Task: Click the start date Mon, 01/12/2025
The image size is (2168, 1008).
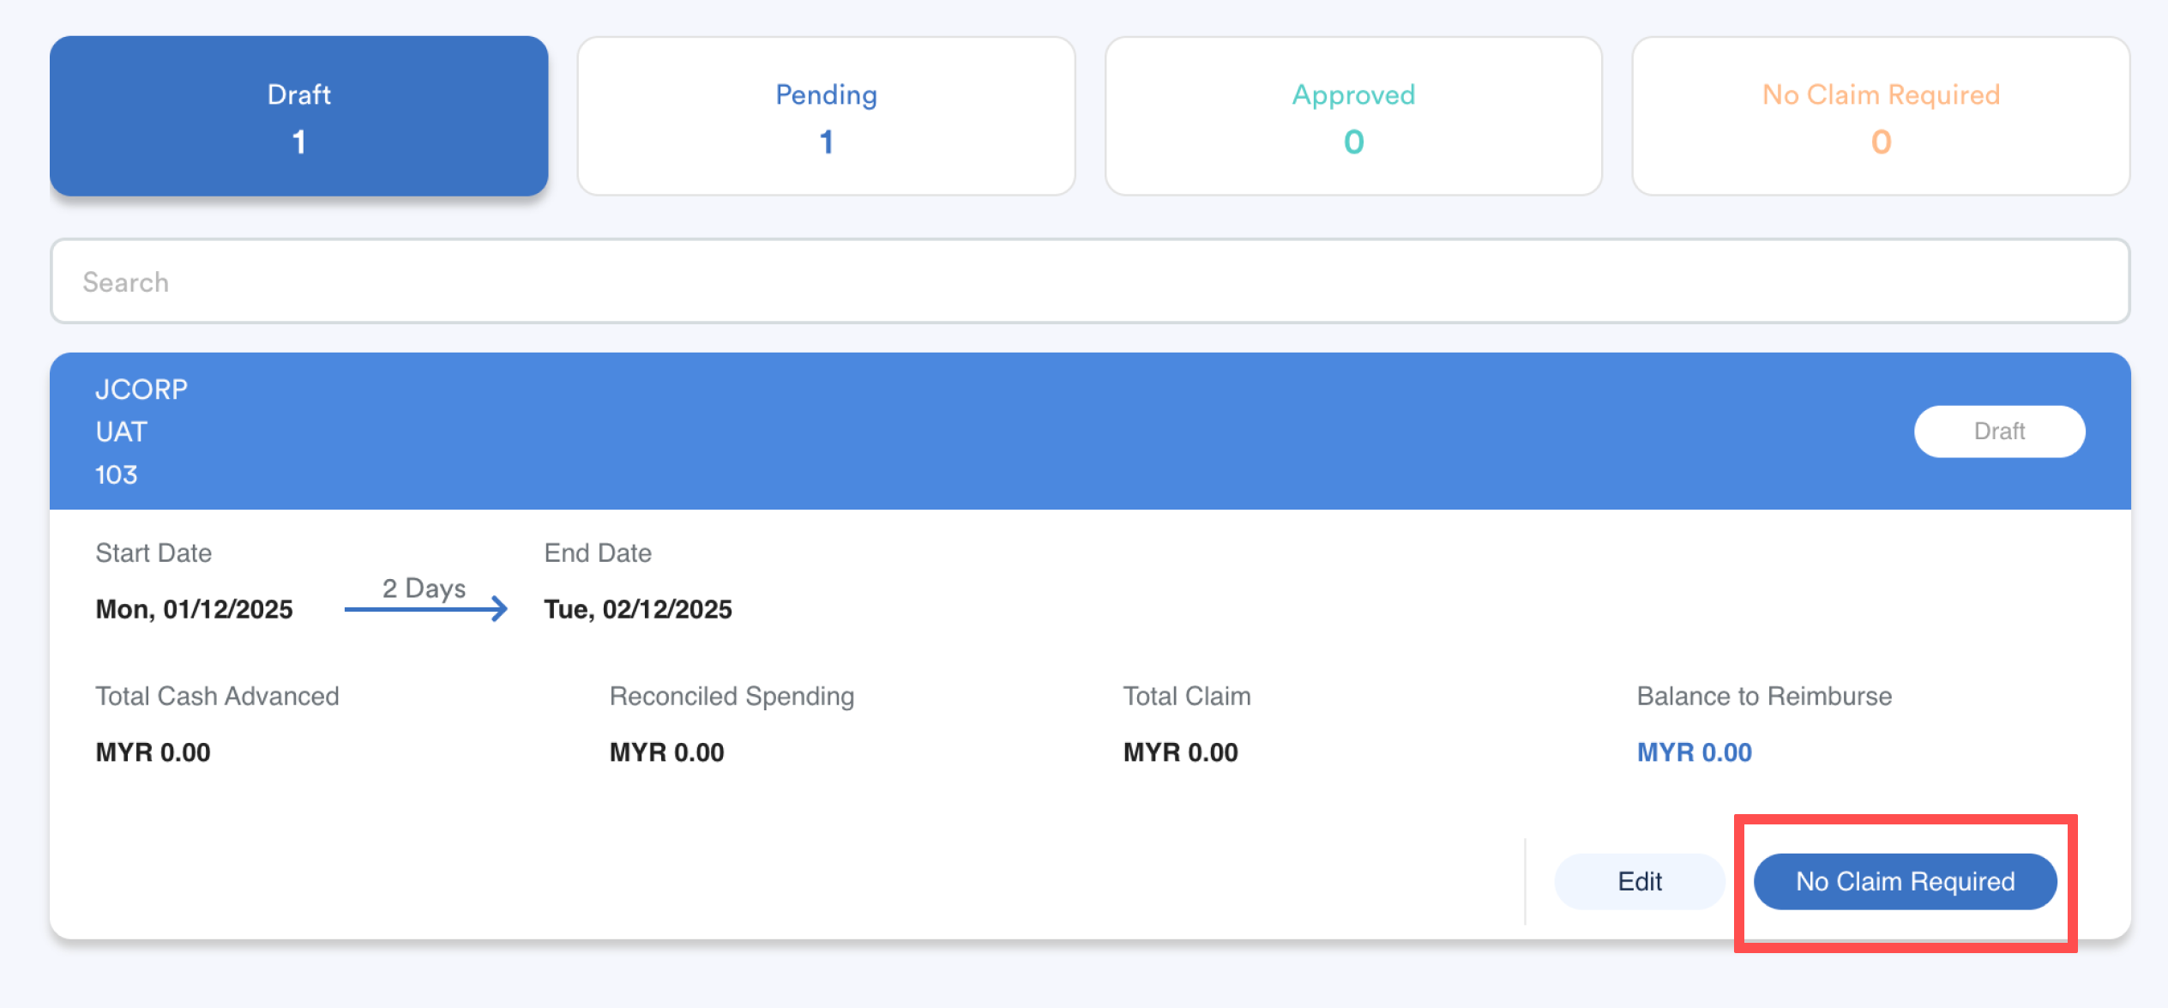Action: [194, 609]
